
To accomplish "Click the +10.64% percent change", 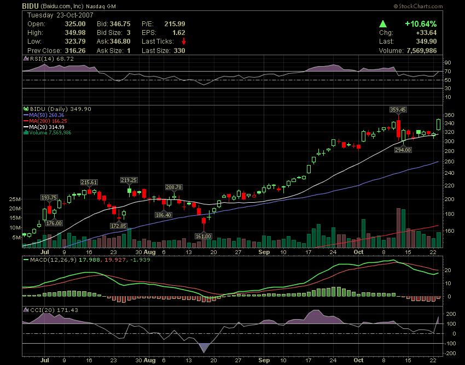I will [x=421, y=23].
